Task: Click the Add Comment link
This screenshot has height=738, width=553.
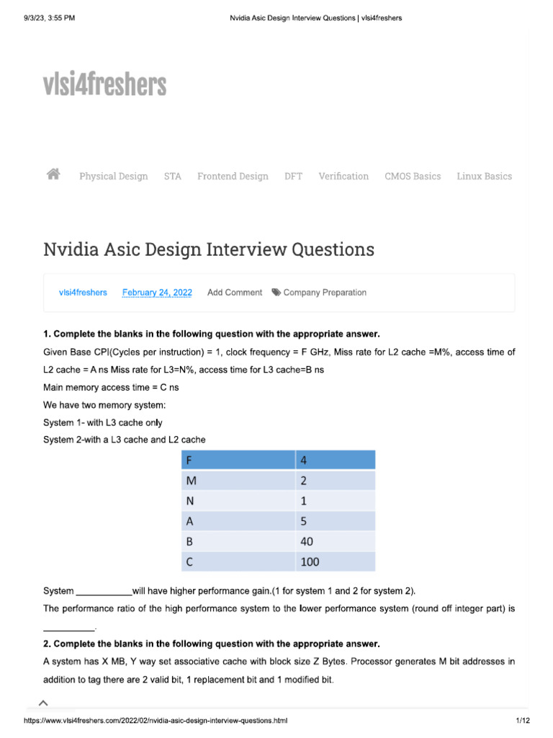Action: click(235, 293)
